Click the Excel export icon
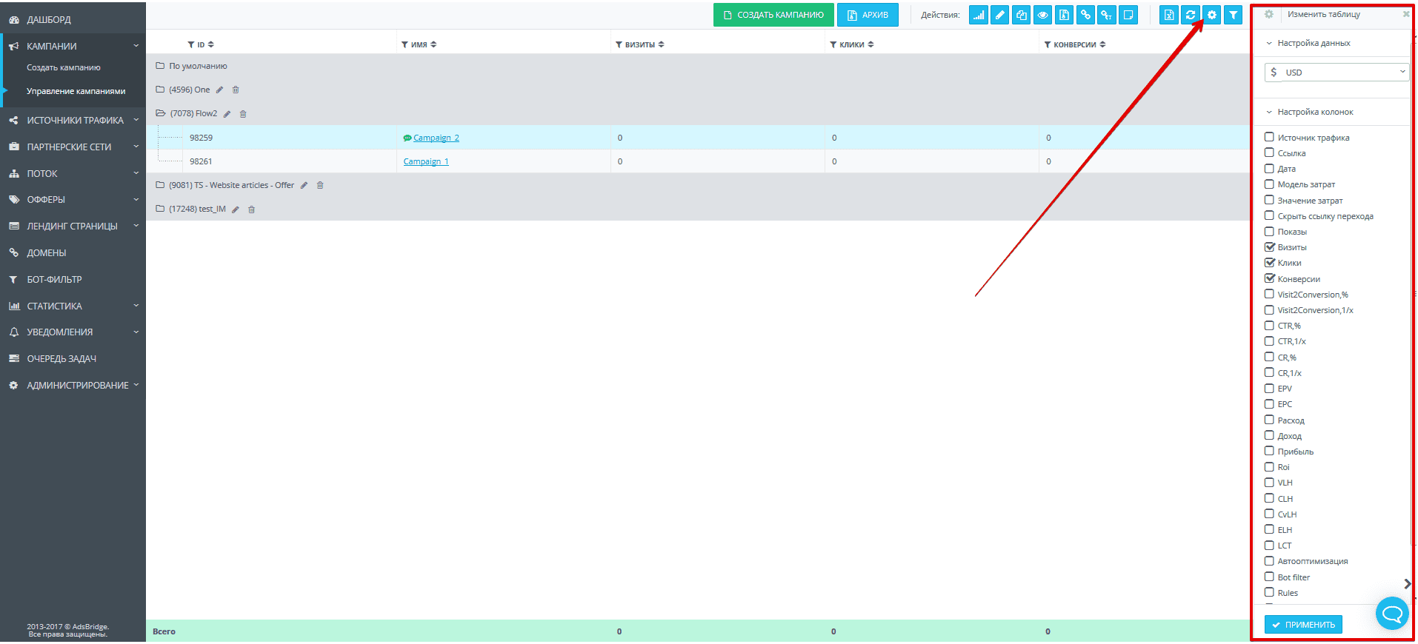The width and height of the screenshot is (1418, 644). pos(1169,15)
